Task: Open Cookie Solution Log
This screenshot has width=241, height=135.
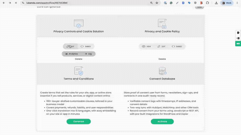Action: (88, 54)
